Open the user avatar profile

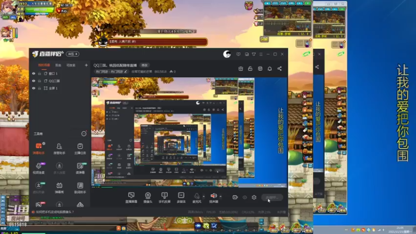227,54
